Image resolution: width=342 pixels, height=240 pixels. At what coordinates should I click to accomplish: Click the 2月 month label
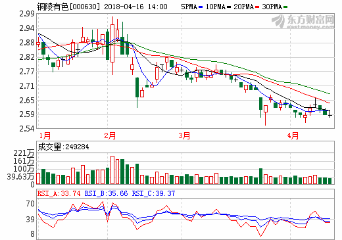(x=110, y=135)
